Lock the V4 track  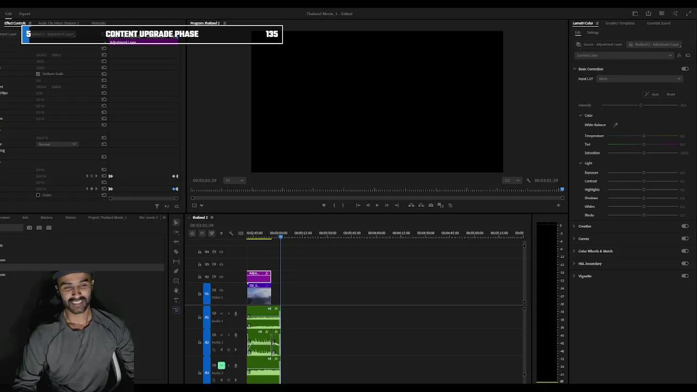tap(199, 252)
